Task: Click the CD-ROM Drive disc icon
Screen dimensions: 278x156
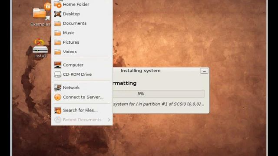Action: [x=58, y=75]
